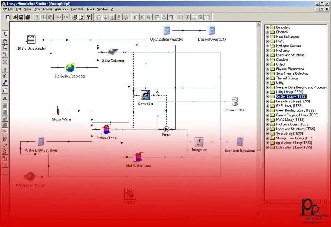Select the hand pan tool
This screenshot has width=331, height=227.
click(x=5, y=41)
